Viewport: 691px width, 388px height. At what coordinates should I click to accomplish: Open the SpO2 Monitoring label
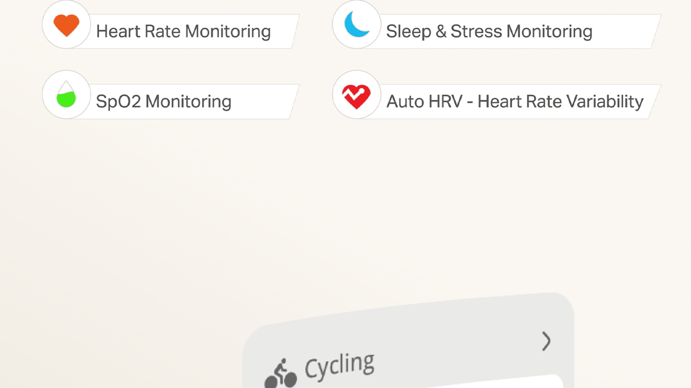point(164,102)
